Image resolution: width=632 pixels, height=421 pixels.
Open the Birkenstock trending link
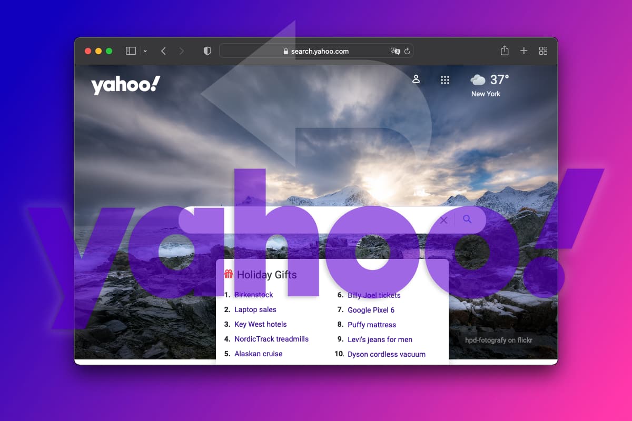pos(253,295)
